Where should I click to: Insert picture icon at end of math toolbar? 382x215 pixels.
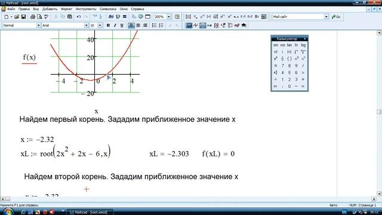coord(264,17)
